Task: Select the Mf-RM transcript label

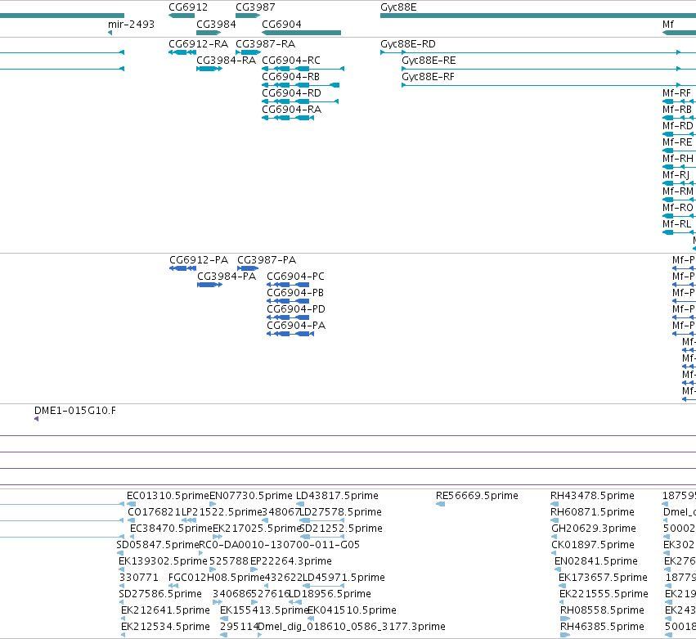Action: (x=678, y=191)
